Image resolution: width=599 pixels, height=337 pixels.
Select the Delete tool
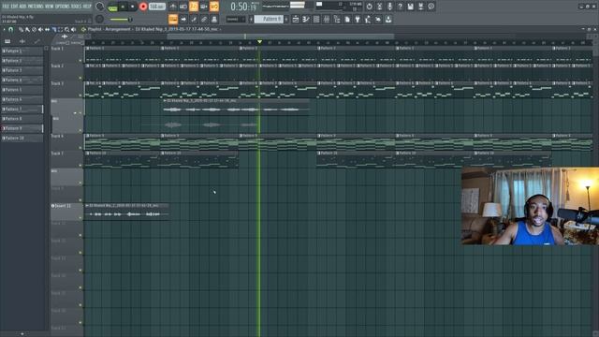(34, 29)
